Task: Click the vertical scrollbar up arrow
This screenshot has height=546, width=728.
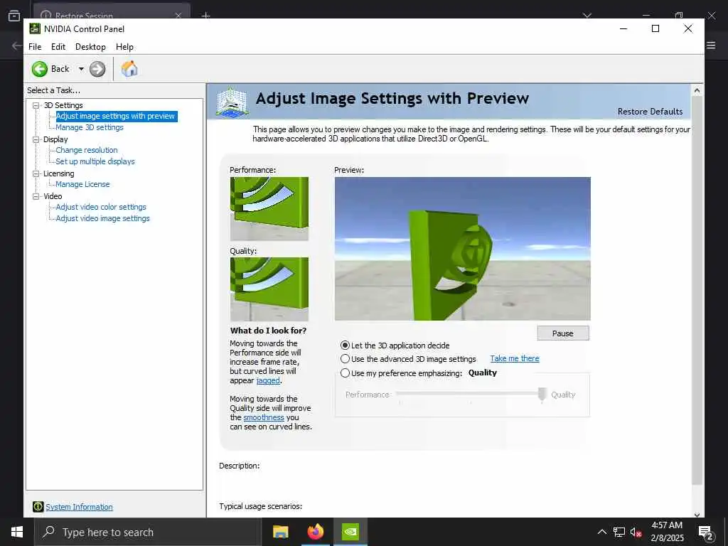Action: point(697,90)
